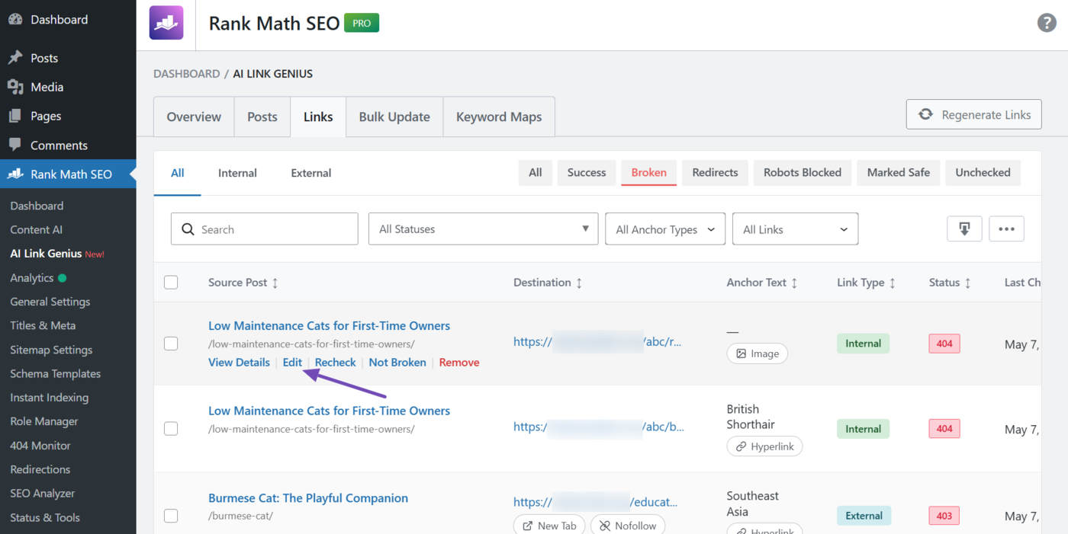The image size is (1068, 534).
Task: Click inside the Search input field
Action: (264, 229)
